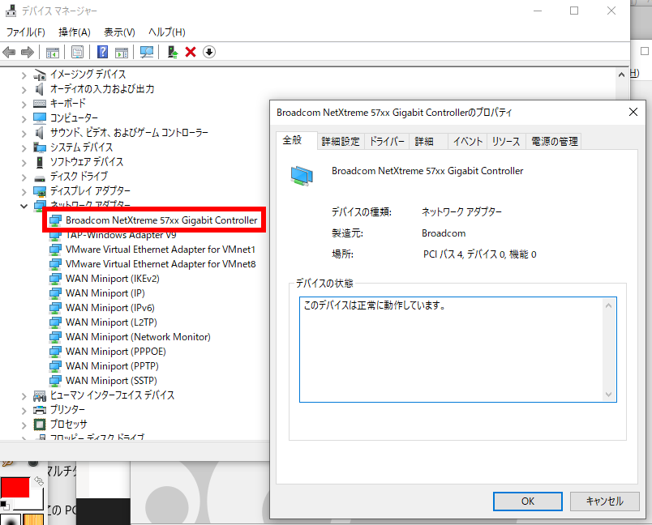Open the ファイル(F) menu
The width and height of the screenshot is (652, 525).
point(25,32)
